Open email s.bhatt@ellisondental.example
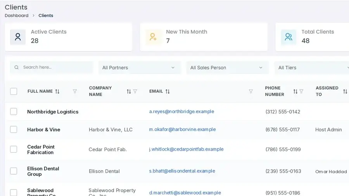 click(182, 171)
